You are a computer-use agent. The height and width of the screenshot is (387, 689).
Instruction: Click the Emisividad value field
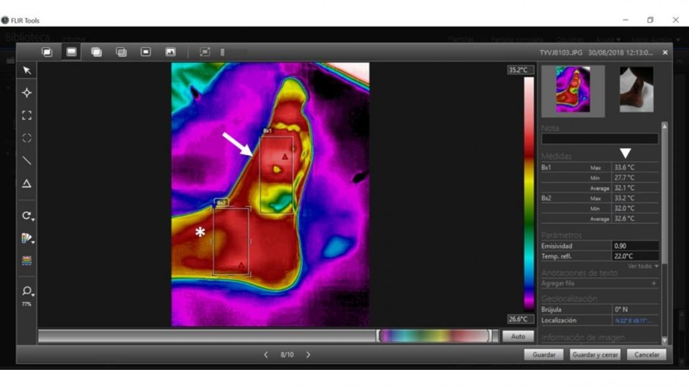[634, 246]
